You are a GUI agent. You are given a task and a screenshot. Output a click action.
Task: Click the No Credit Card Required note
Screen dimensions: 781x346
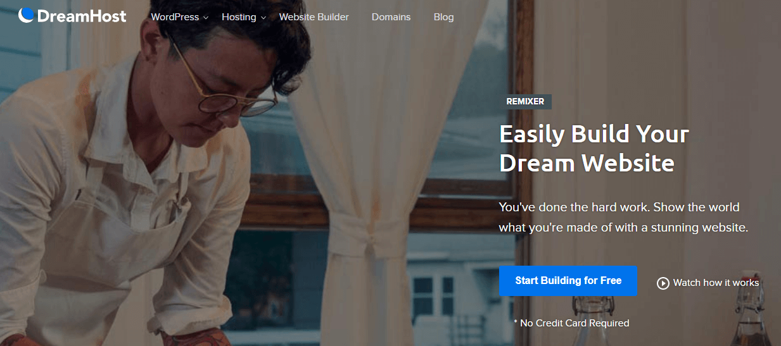(x=571, y=323)
